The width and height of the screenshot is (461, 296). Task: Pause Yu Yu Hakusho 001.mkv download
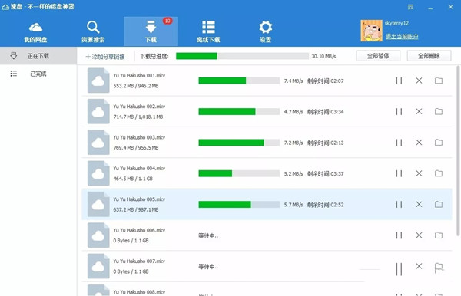click(x=399, y=81)
